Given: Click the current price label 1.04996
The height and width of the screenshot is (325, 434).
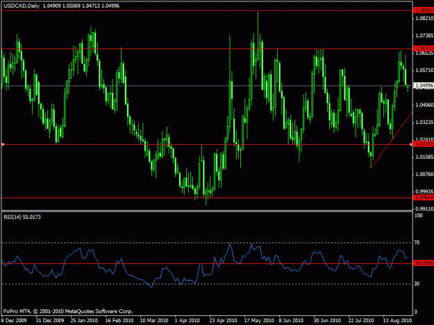Looking at the screenshot, I should pyautogui.click(x=424, y=86).
